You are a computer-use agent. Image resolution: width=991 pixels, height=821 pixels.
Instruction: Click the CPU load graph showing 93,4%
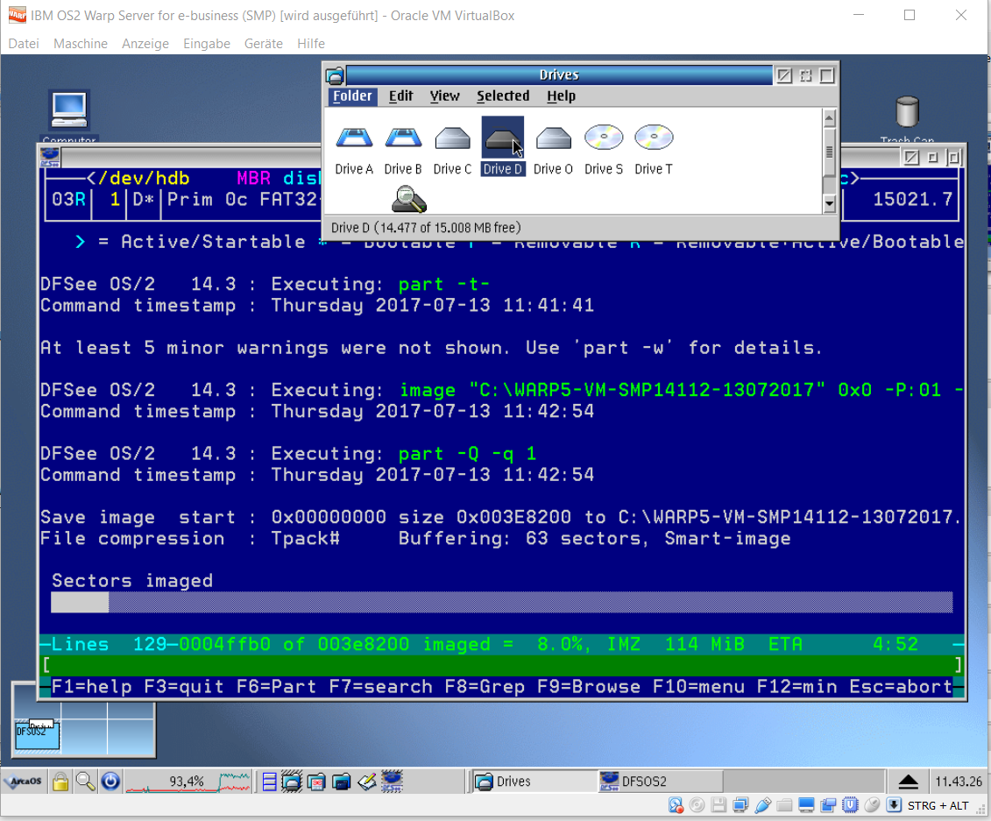[x=188, y=782]
